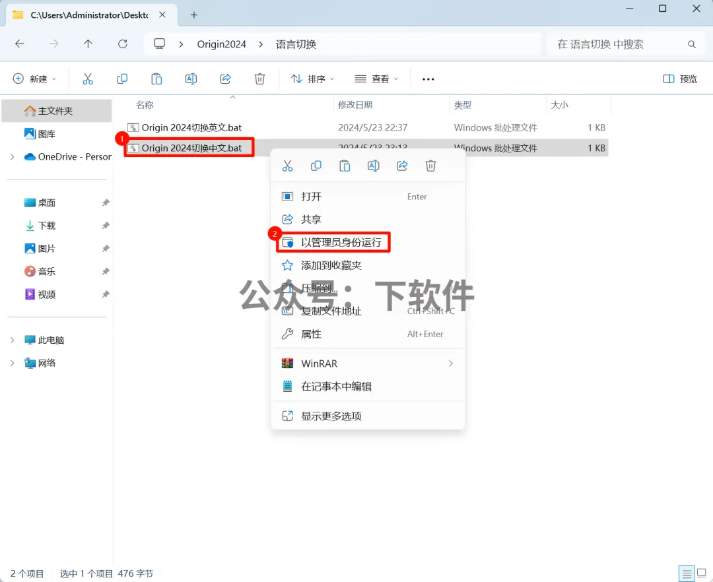
Task: Choose 复制文件地址 in the context menu
Action: (x=368, y=311)
